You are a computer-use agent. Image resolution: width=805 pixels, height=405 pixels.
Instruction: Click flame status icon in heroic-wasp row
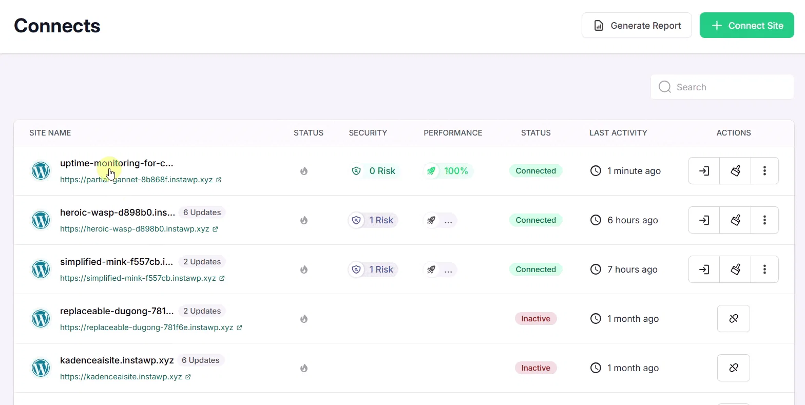[304, 220]
